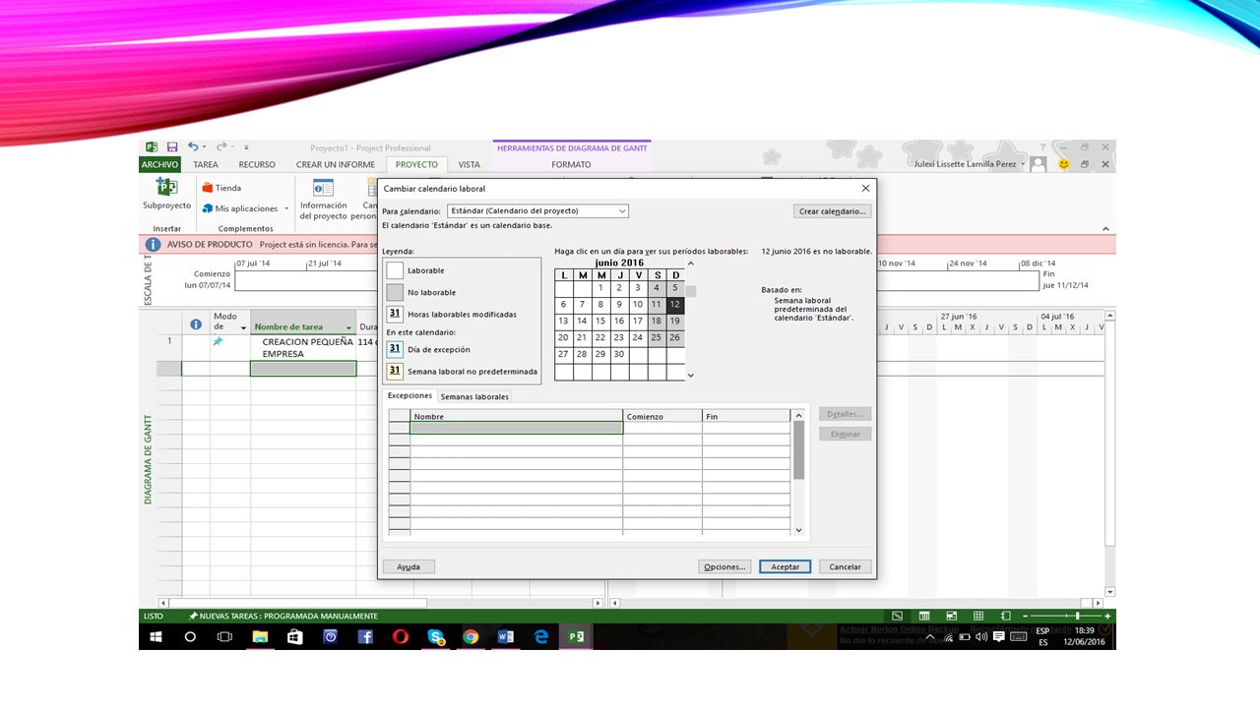Open Microsoft Edge from taskbar
The width and height of the screenshot is (1260, 708).
pyautogui.click(x=541, y=637)
